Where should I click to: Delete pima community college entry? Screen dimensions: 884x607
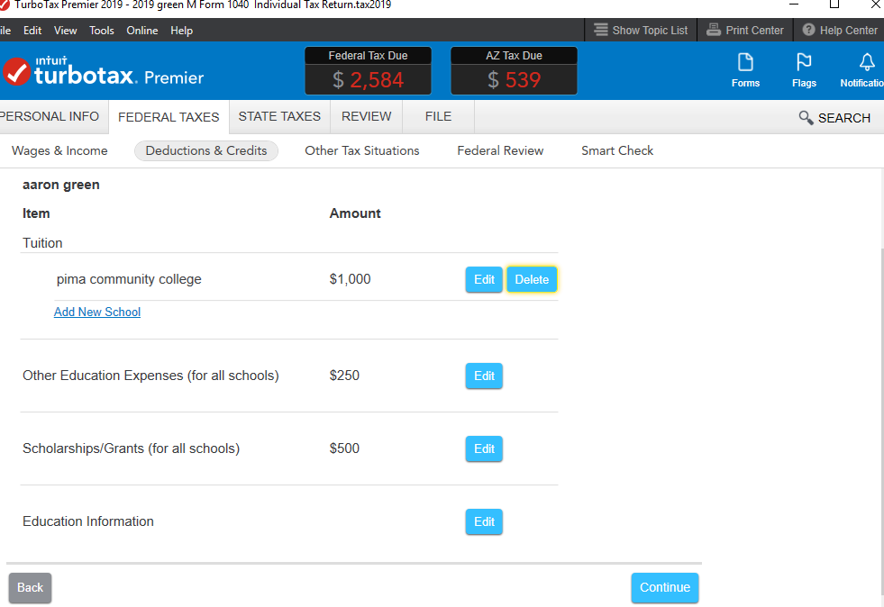click(x=532, y=279)
